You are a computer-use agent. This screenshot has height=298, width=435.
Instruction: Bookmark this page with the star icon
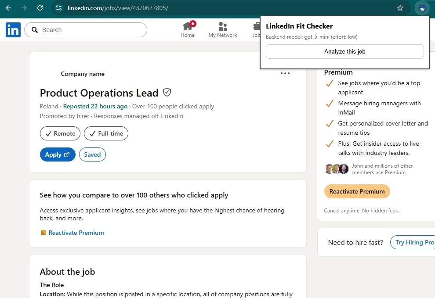tap(400, 8)
